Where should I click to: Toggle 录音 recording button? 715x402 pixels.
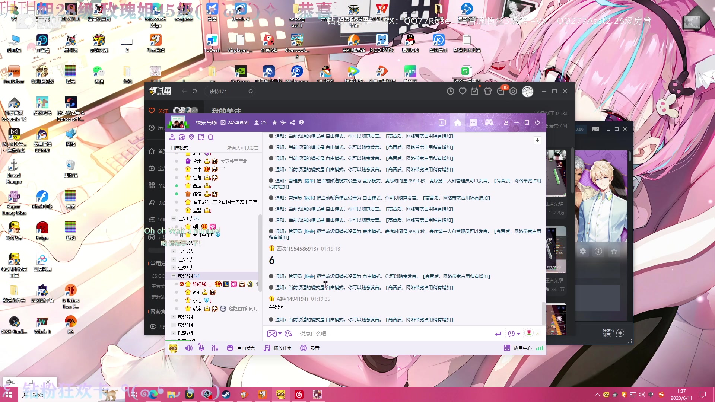click(x=310, y=348)
